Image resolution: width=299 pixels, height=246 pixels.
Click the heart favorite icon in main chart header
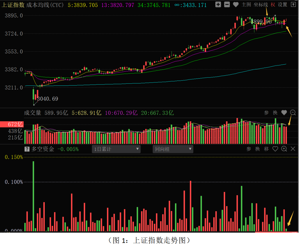click(236, 5)
